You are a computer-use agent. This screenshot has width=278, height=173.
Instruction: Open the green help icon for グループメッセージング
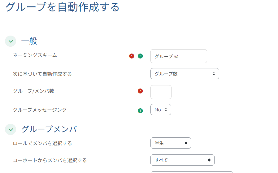click(x=140, y=110)
